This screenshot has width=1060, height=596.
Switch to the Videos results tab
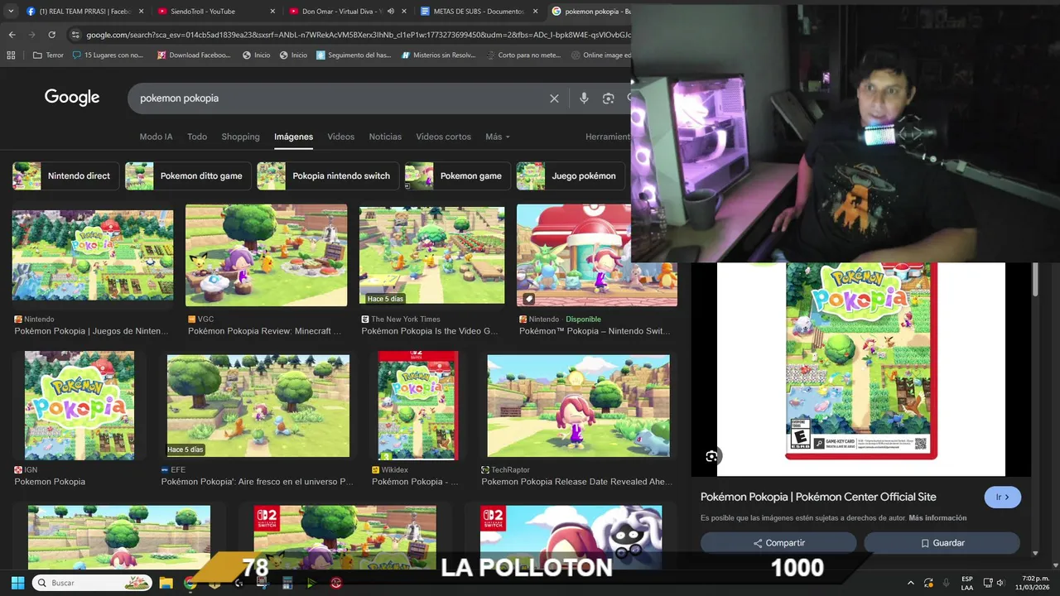point(340,137)
